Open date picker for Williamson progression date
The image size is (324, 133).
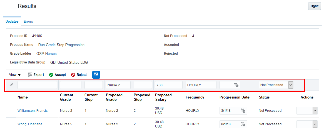click(x=243, y=111)
